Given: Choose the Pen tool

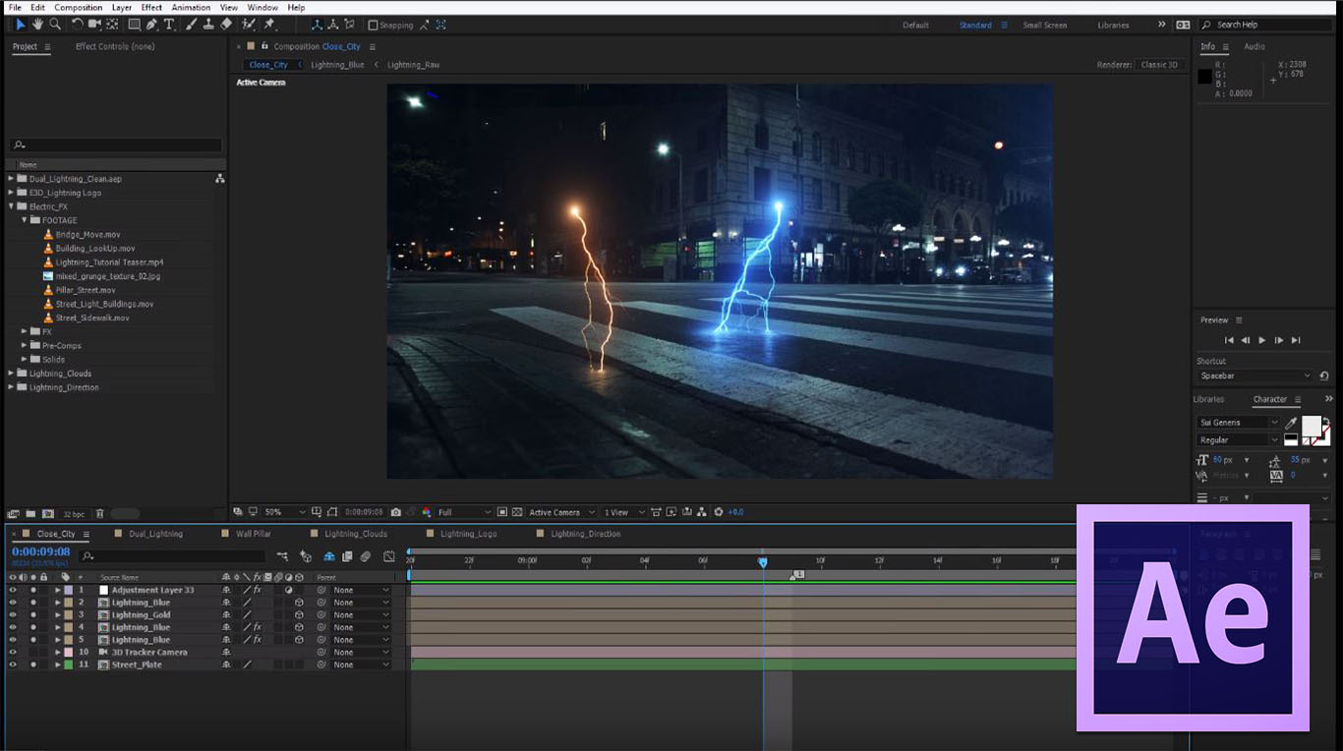Looking at the screenshot, I should click(151, 25).
